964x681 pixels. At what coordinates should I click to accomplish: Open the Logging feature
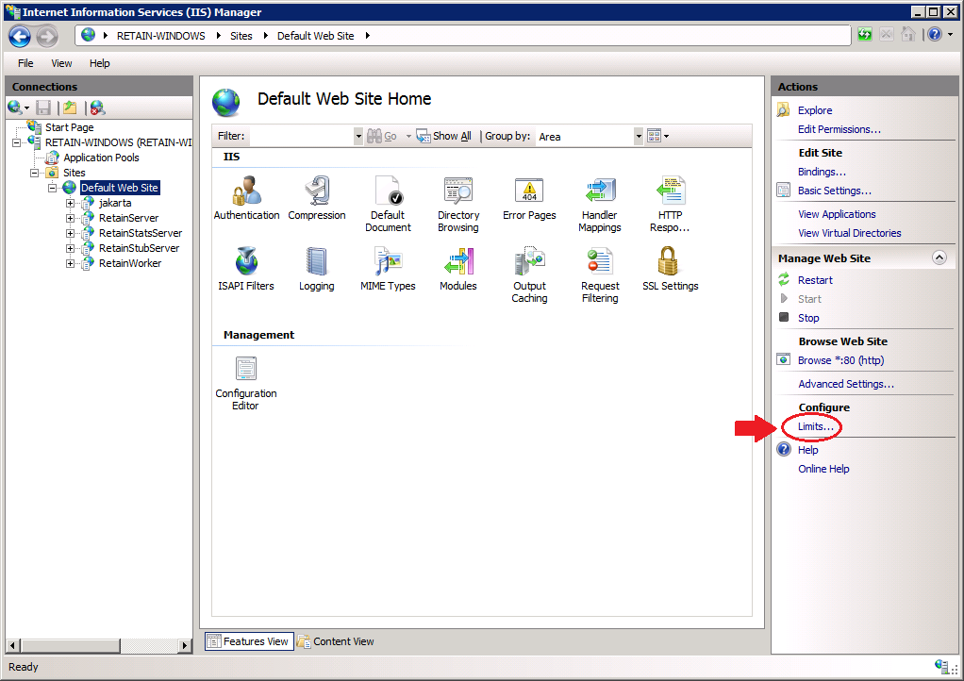pyautogui.click(x=317, y=269)
